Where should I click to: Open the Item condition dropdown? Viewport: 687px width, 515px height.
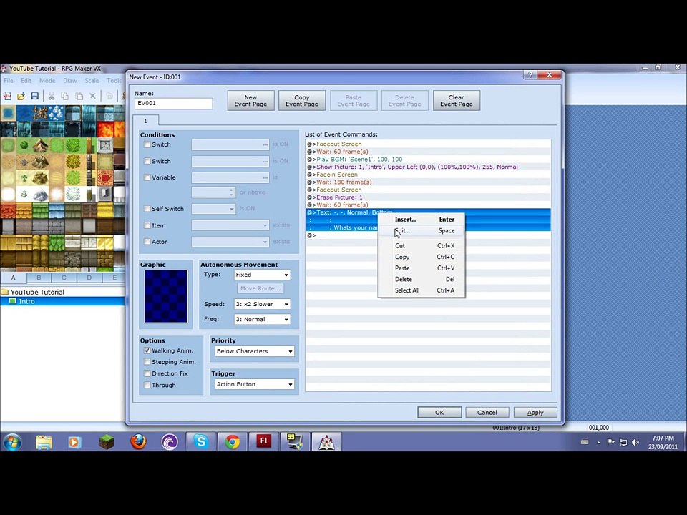tap(230, 225)
